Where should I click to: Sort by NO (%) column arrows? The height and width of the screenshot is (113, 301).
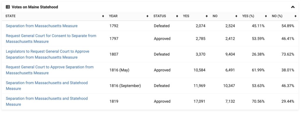[x=295, y=16]
